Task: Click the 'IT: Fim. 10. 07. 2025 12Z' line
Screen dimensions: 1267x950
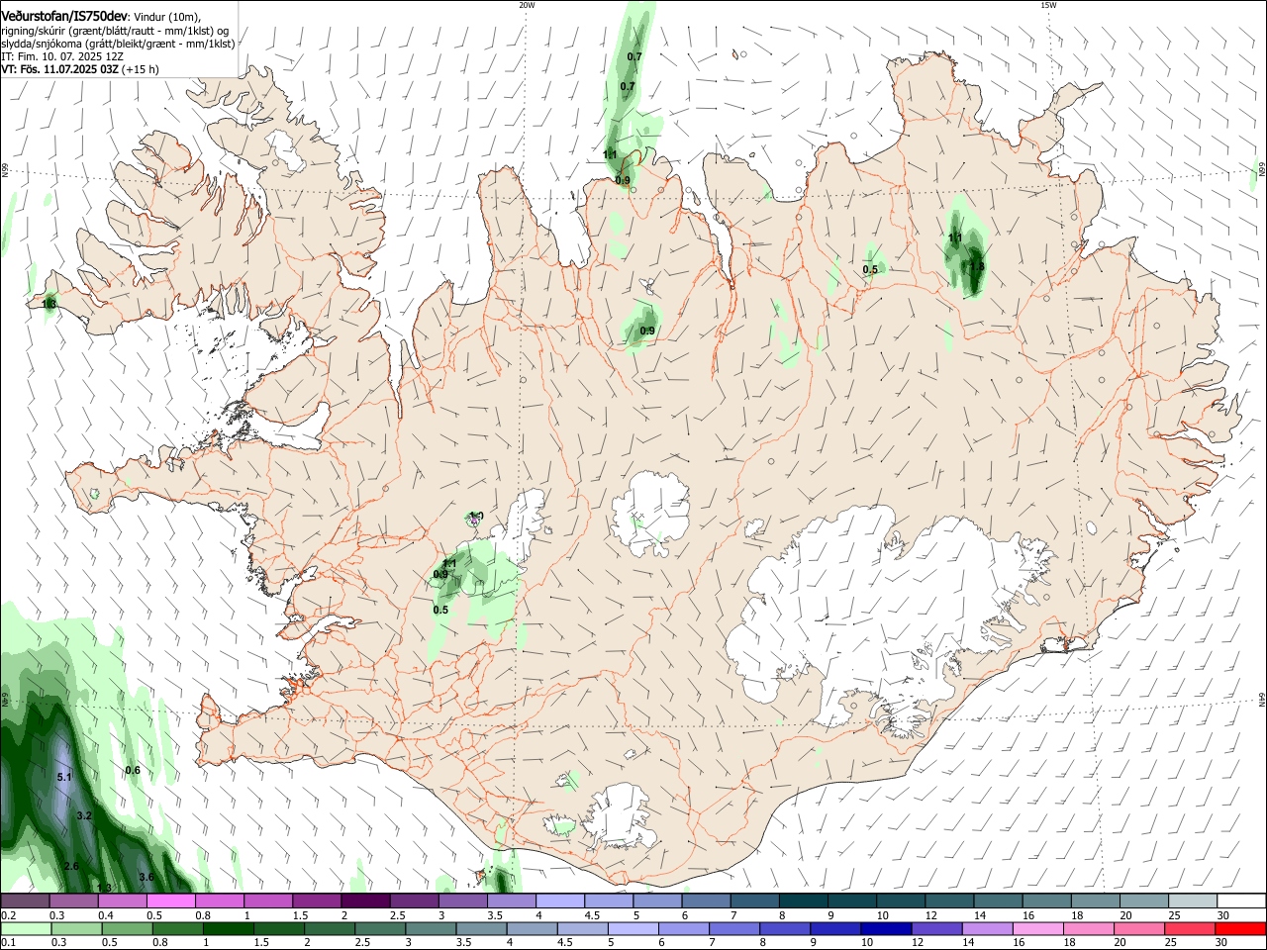Action: (62, 56)
